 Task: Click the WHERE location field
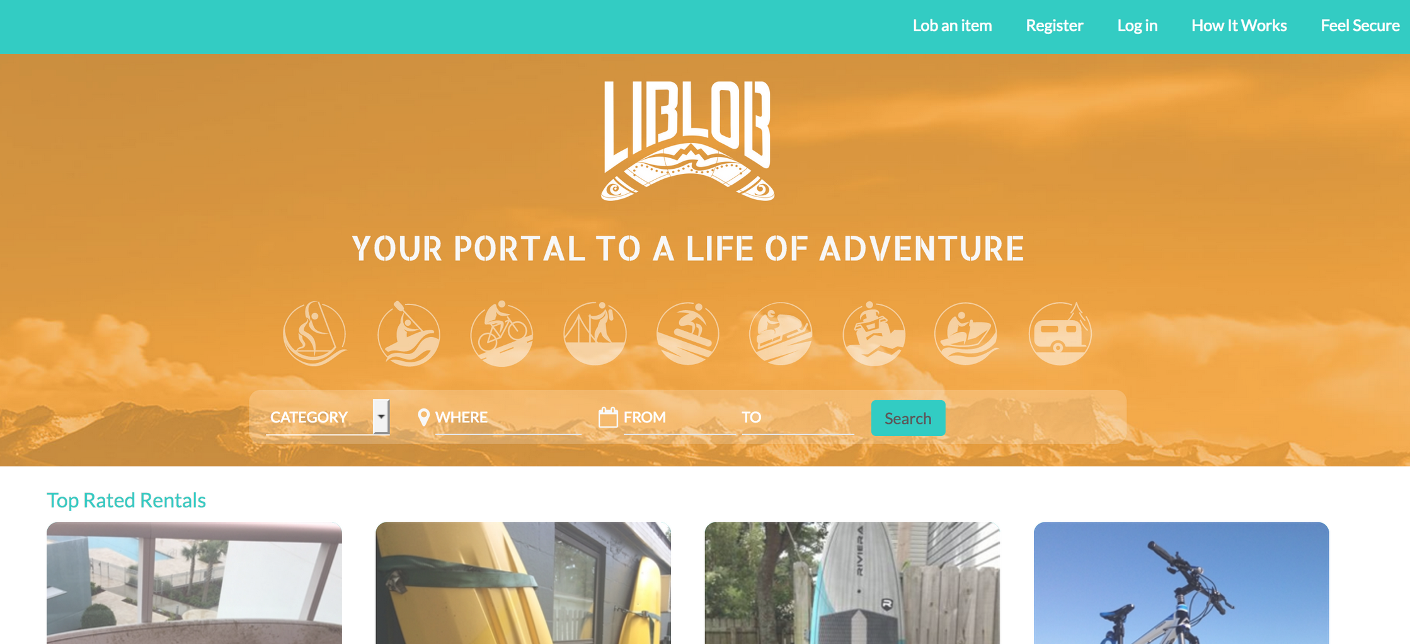508,417
